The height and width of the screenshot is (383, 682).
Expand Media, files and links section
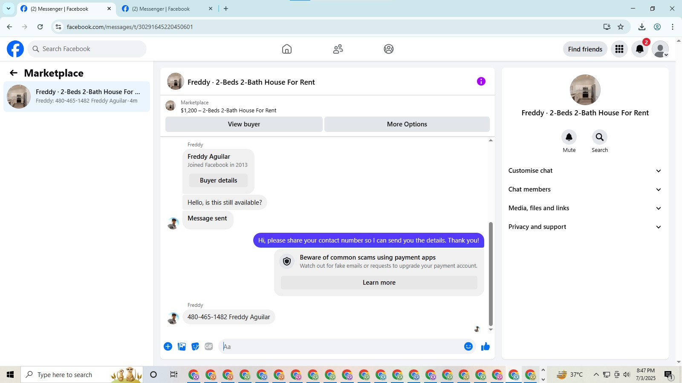click(585, 208)
